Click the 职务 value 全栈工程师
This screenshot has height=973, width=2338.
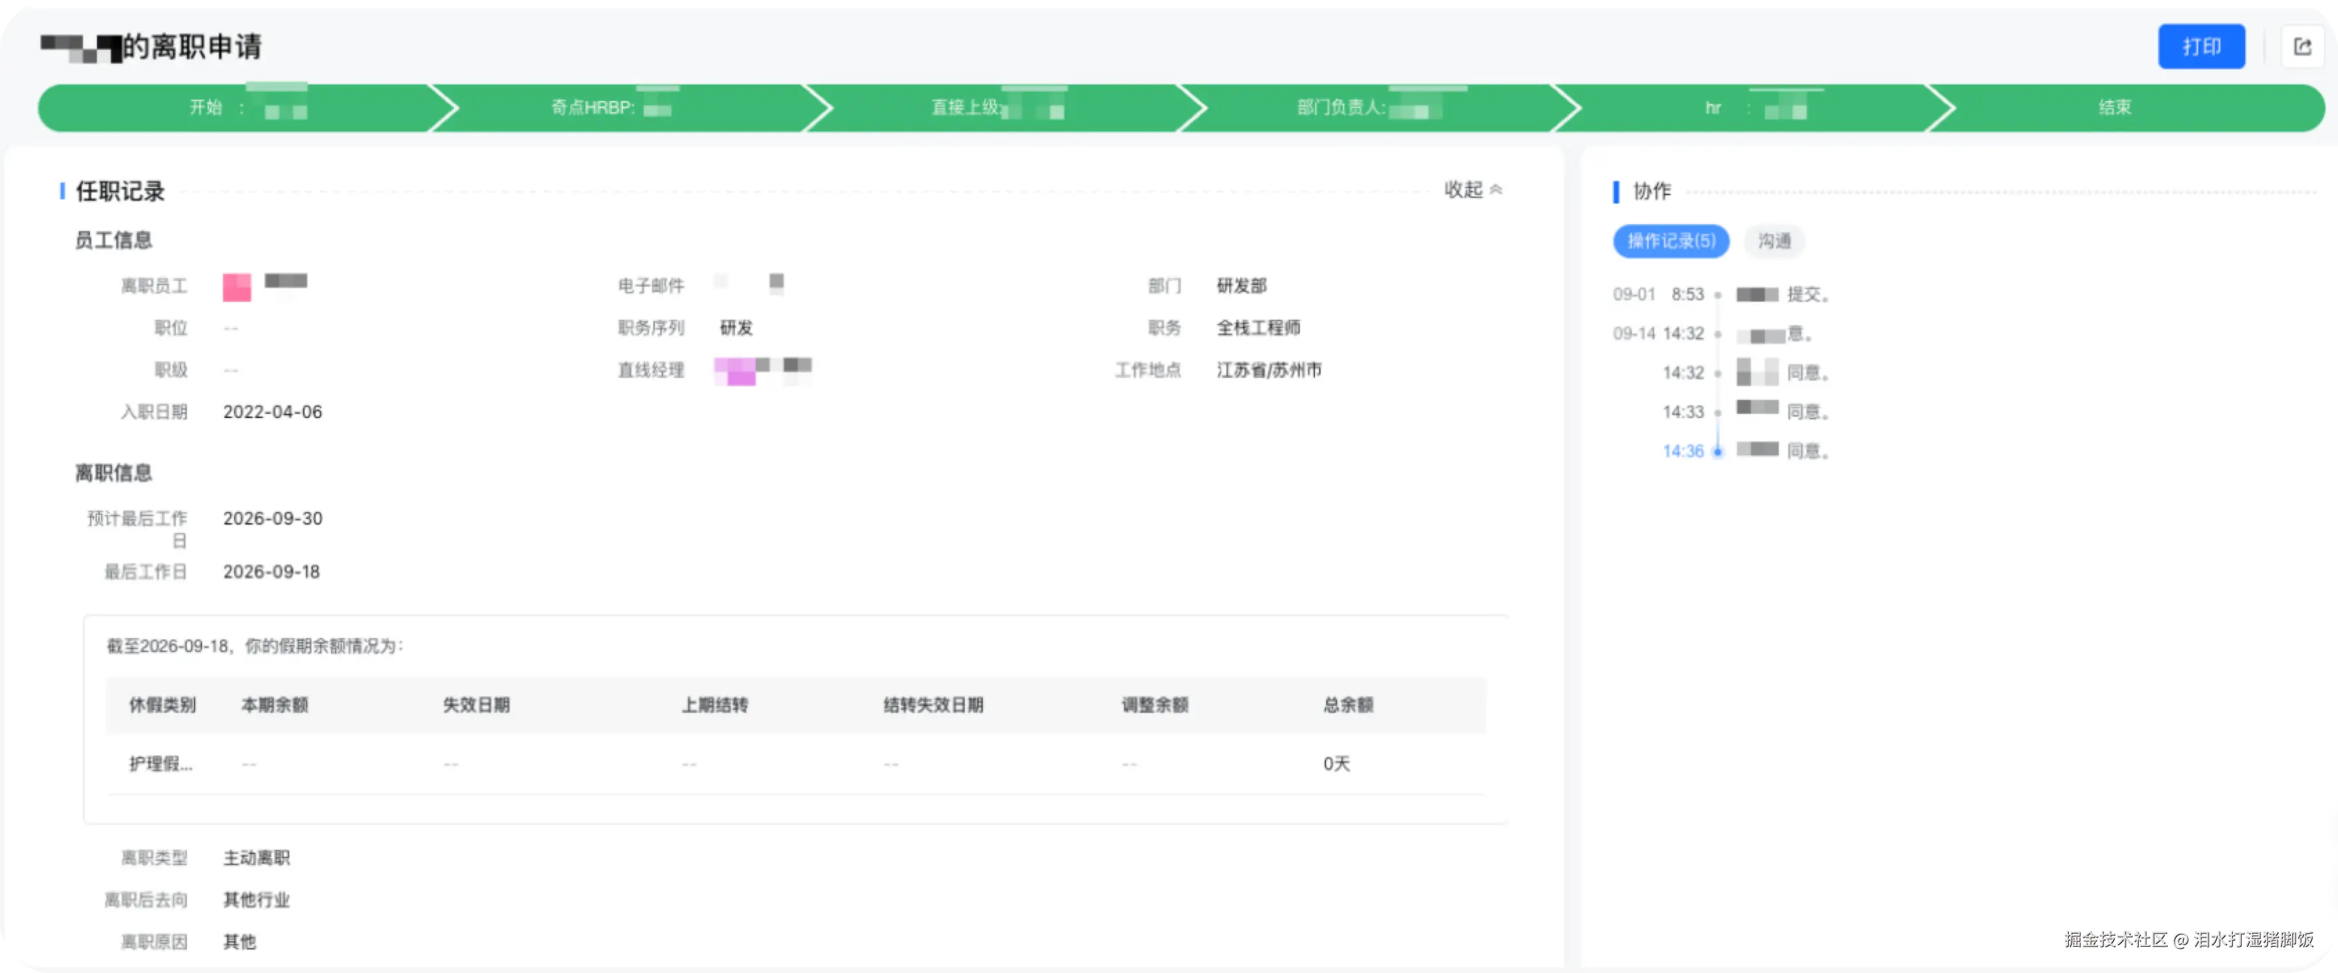[x=1258, y=327]
